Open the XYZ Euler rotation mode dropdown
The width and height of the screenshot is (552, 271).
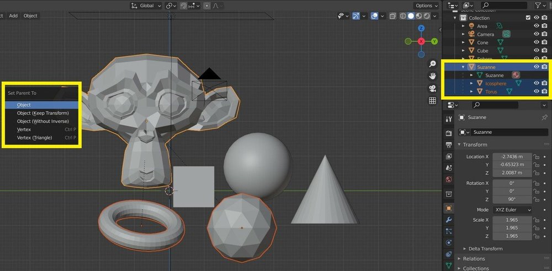tap(512, 210)
